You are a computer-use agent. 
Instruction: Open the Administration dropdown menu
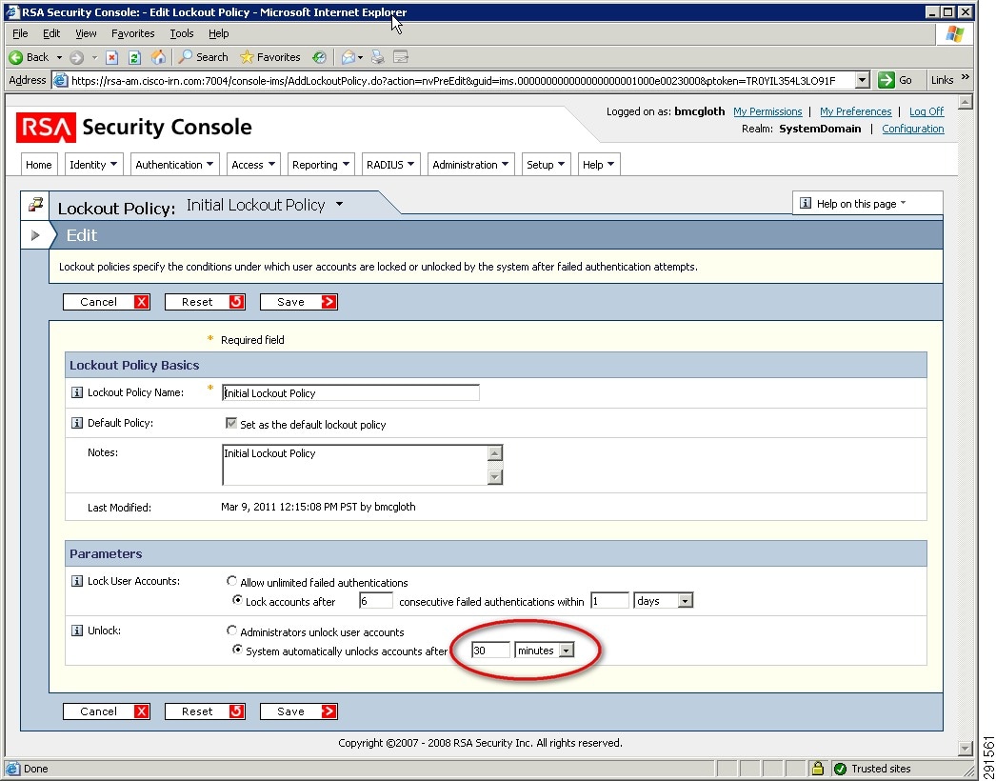tap(470, 165)
